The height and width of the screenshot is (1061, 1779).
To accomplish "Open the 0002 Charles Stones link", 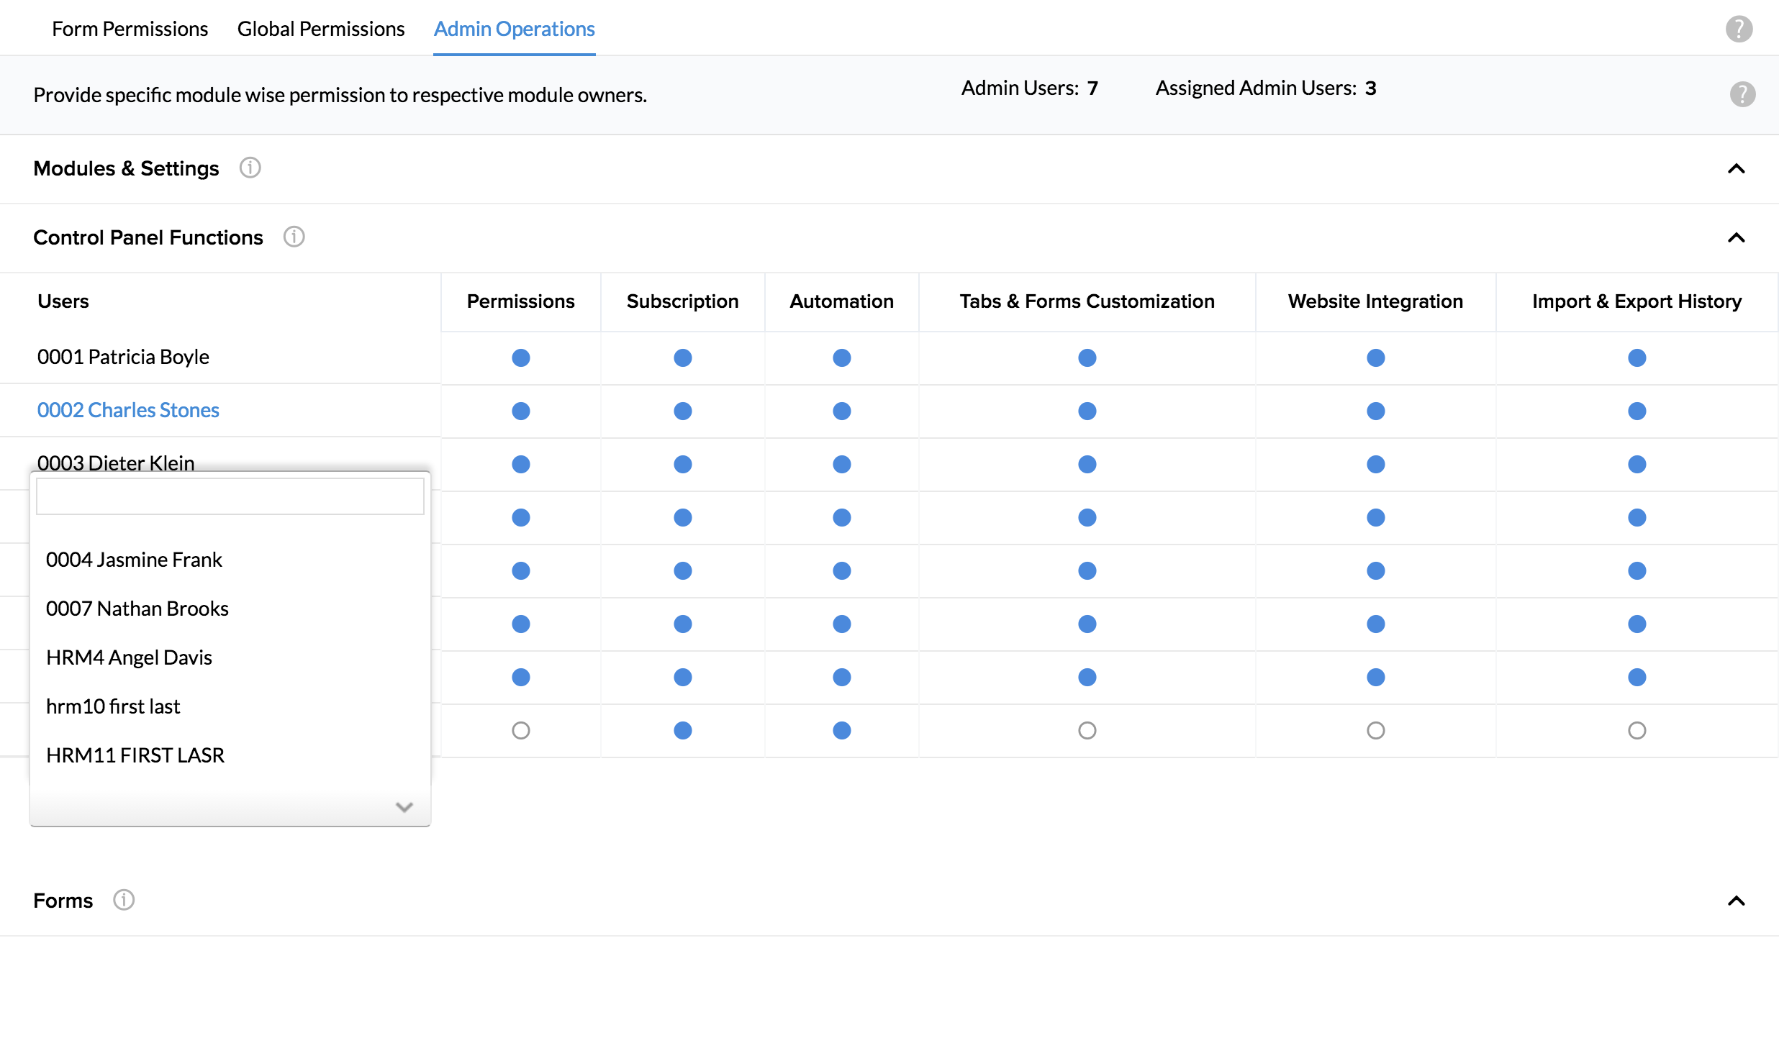I will 128,410.
